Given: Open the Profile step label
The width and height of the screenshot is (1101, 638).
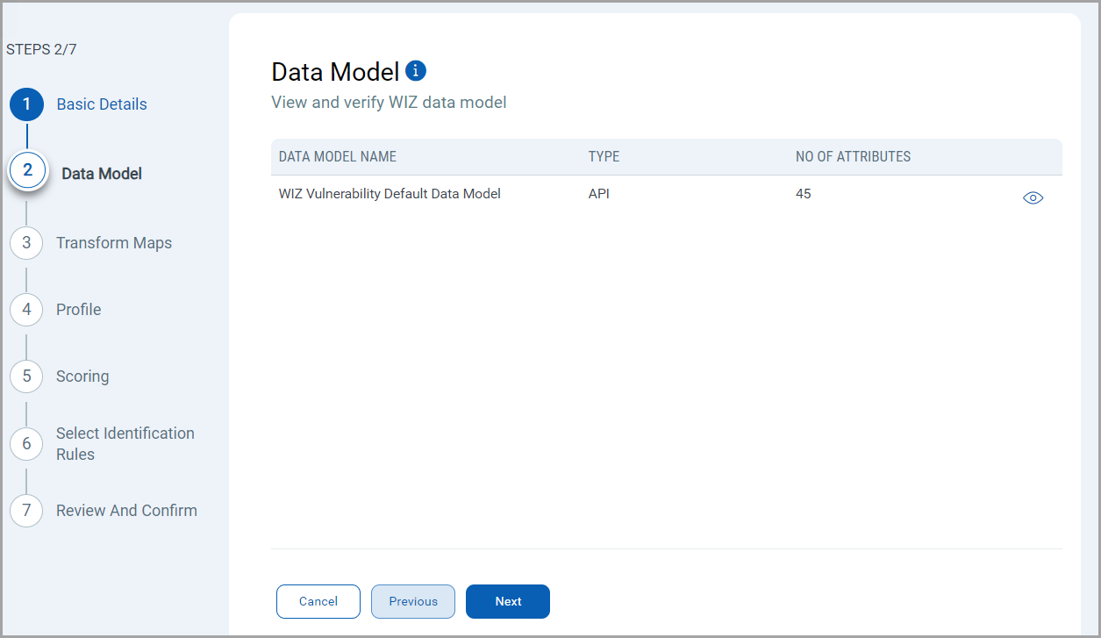Looking at the screenshot, I should point(79,310).
